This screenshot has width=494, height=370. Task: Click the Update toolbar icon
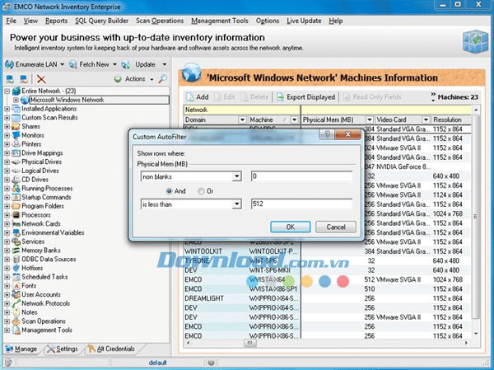tap(125, 64)
